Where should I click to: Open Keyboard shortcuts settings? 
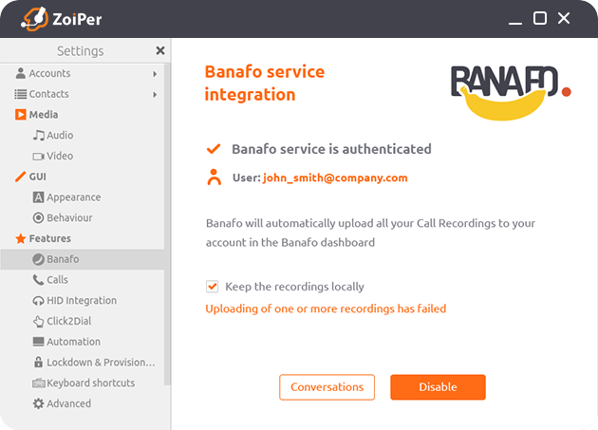coord(91,383)
